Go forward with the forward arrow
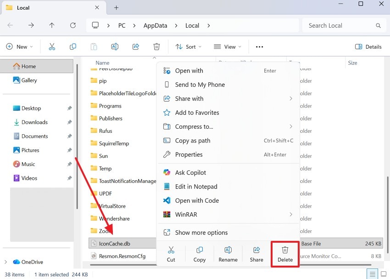Image resolution: width=390 pixels, height=279 pixels. tap(31, 25)
